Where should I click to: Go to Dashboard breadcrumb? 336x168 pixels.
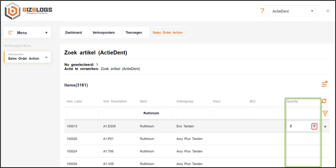[x=73, y=32]
